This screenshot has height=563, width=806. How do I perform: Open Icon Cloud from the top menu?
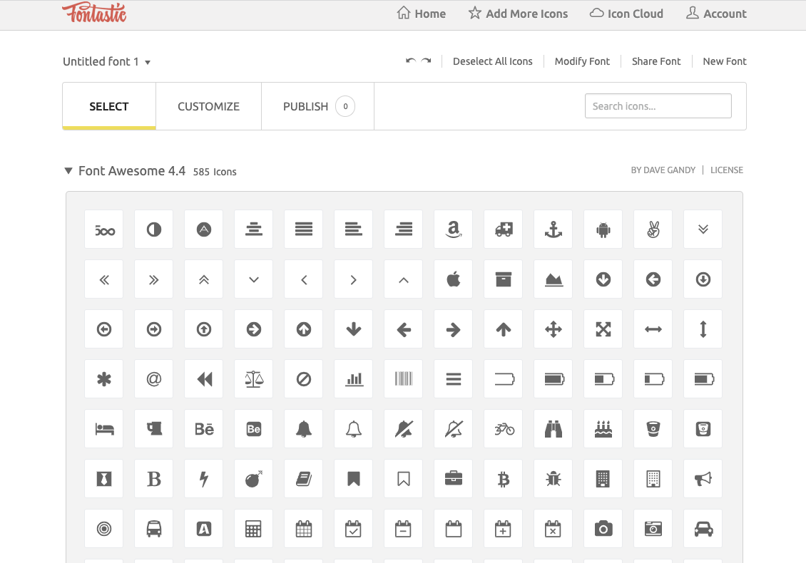pyautogui.click(x=626, y=13)
